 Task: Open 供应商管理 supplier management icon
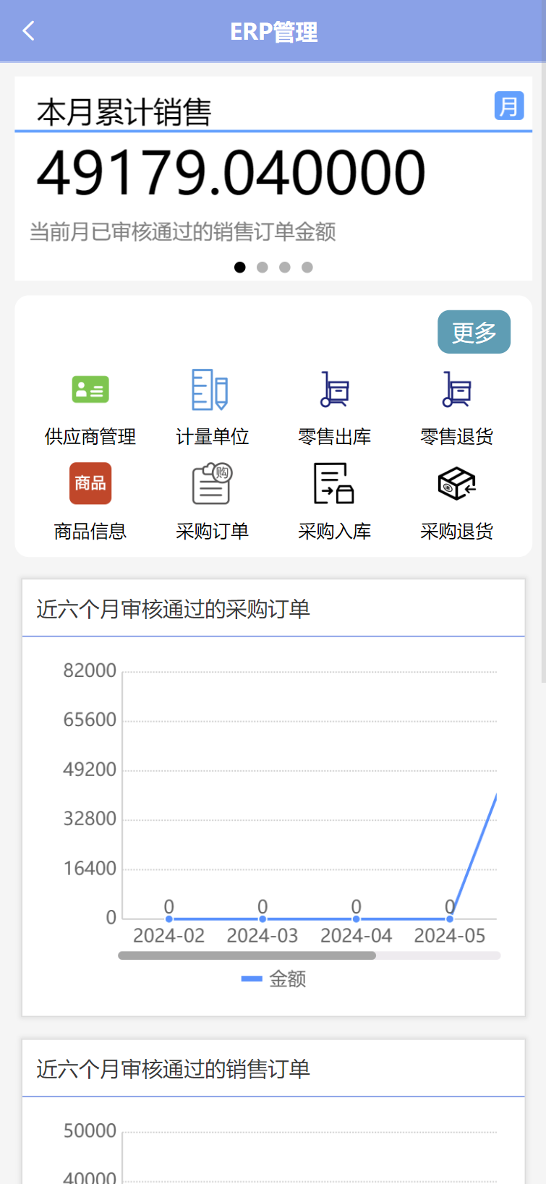pyautogui.click(x=90, y=390)
